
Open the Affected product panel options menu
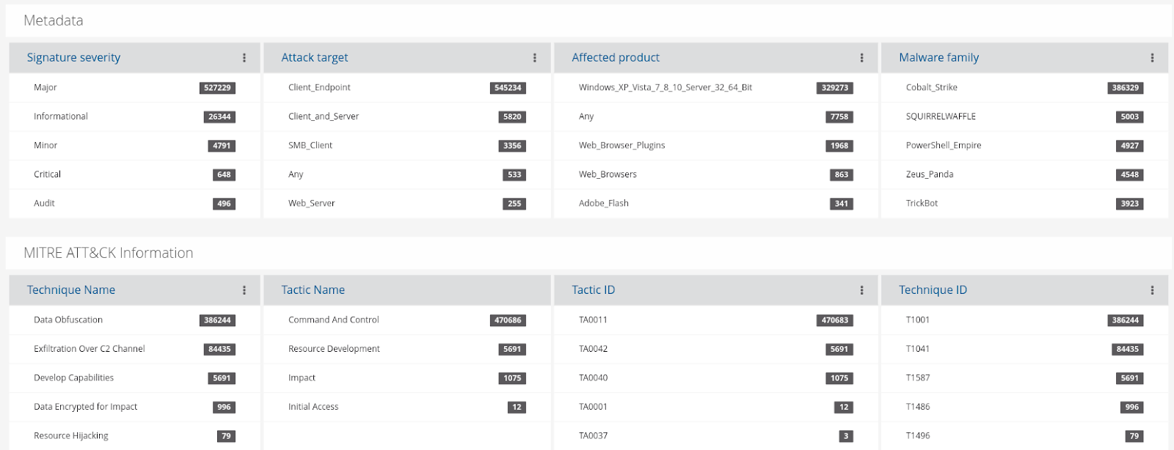point(861,58)
